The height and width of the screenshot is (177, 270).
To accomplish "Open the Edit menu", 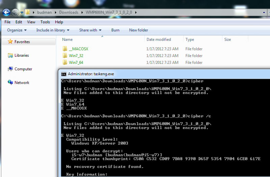I will (x=19, y=22).
